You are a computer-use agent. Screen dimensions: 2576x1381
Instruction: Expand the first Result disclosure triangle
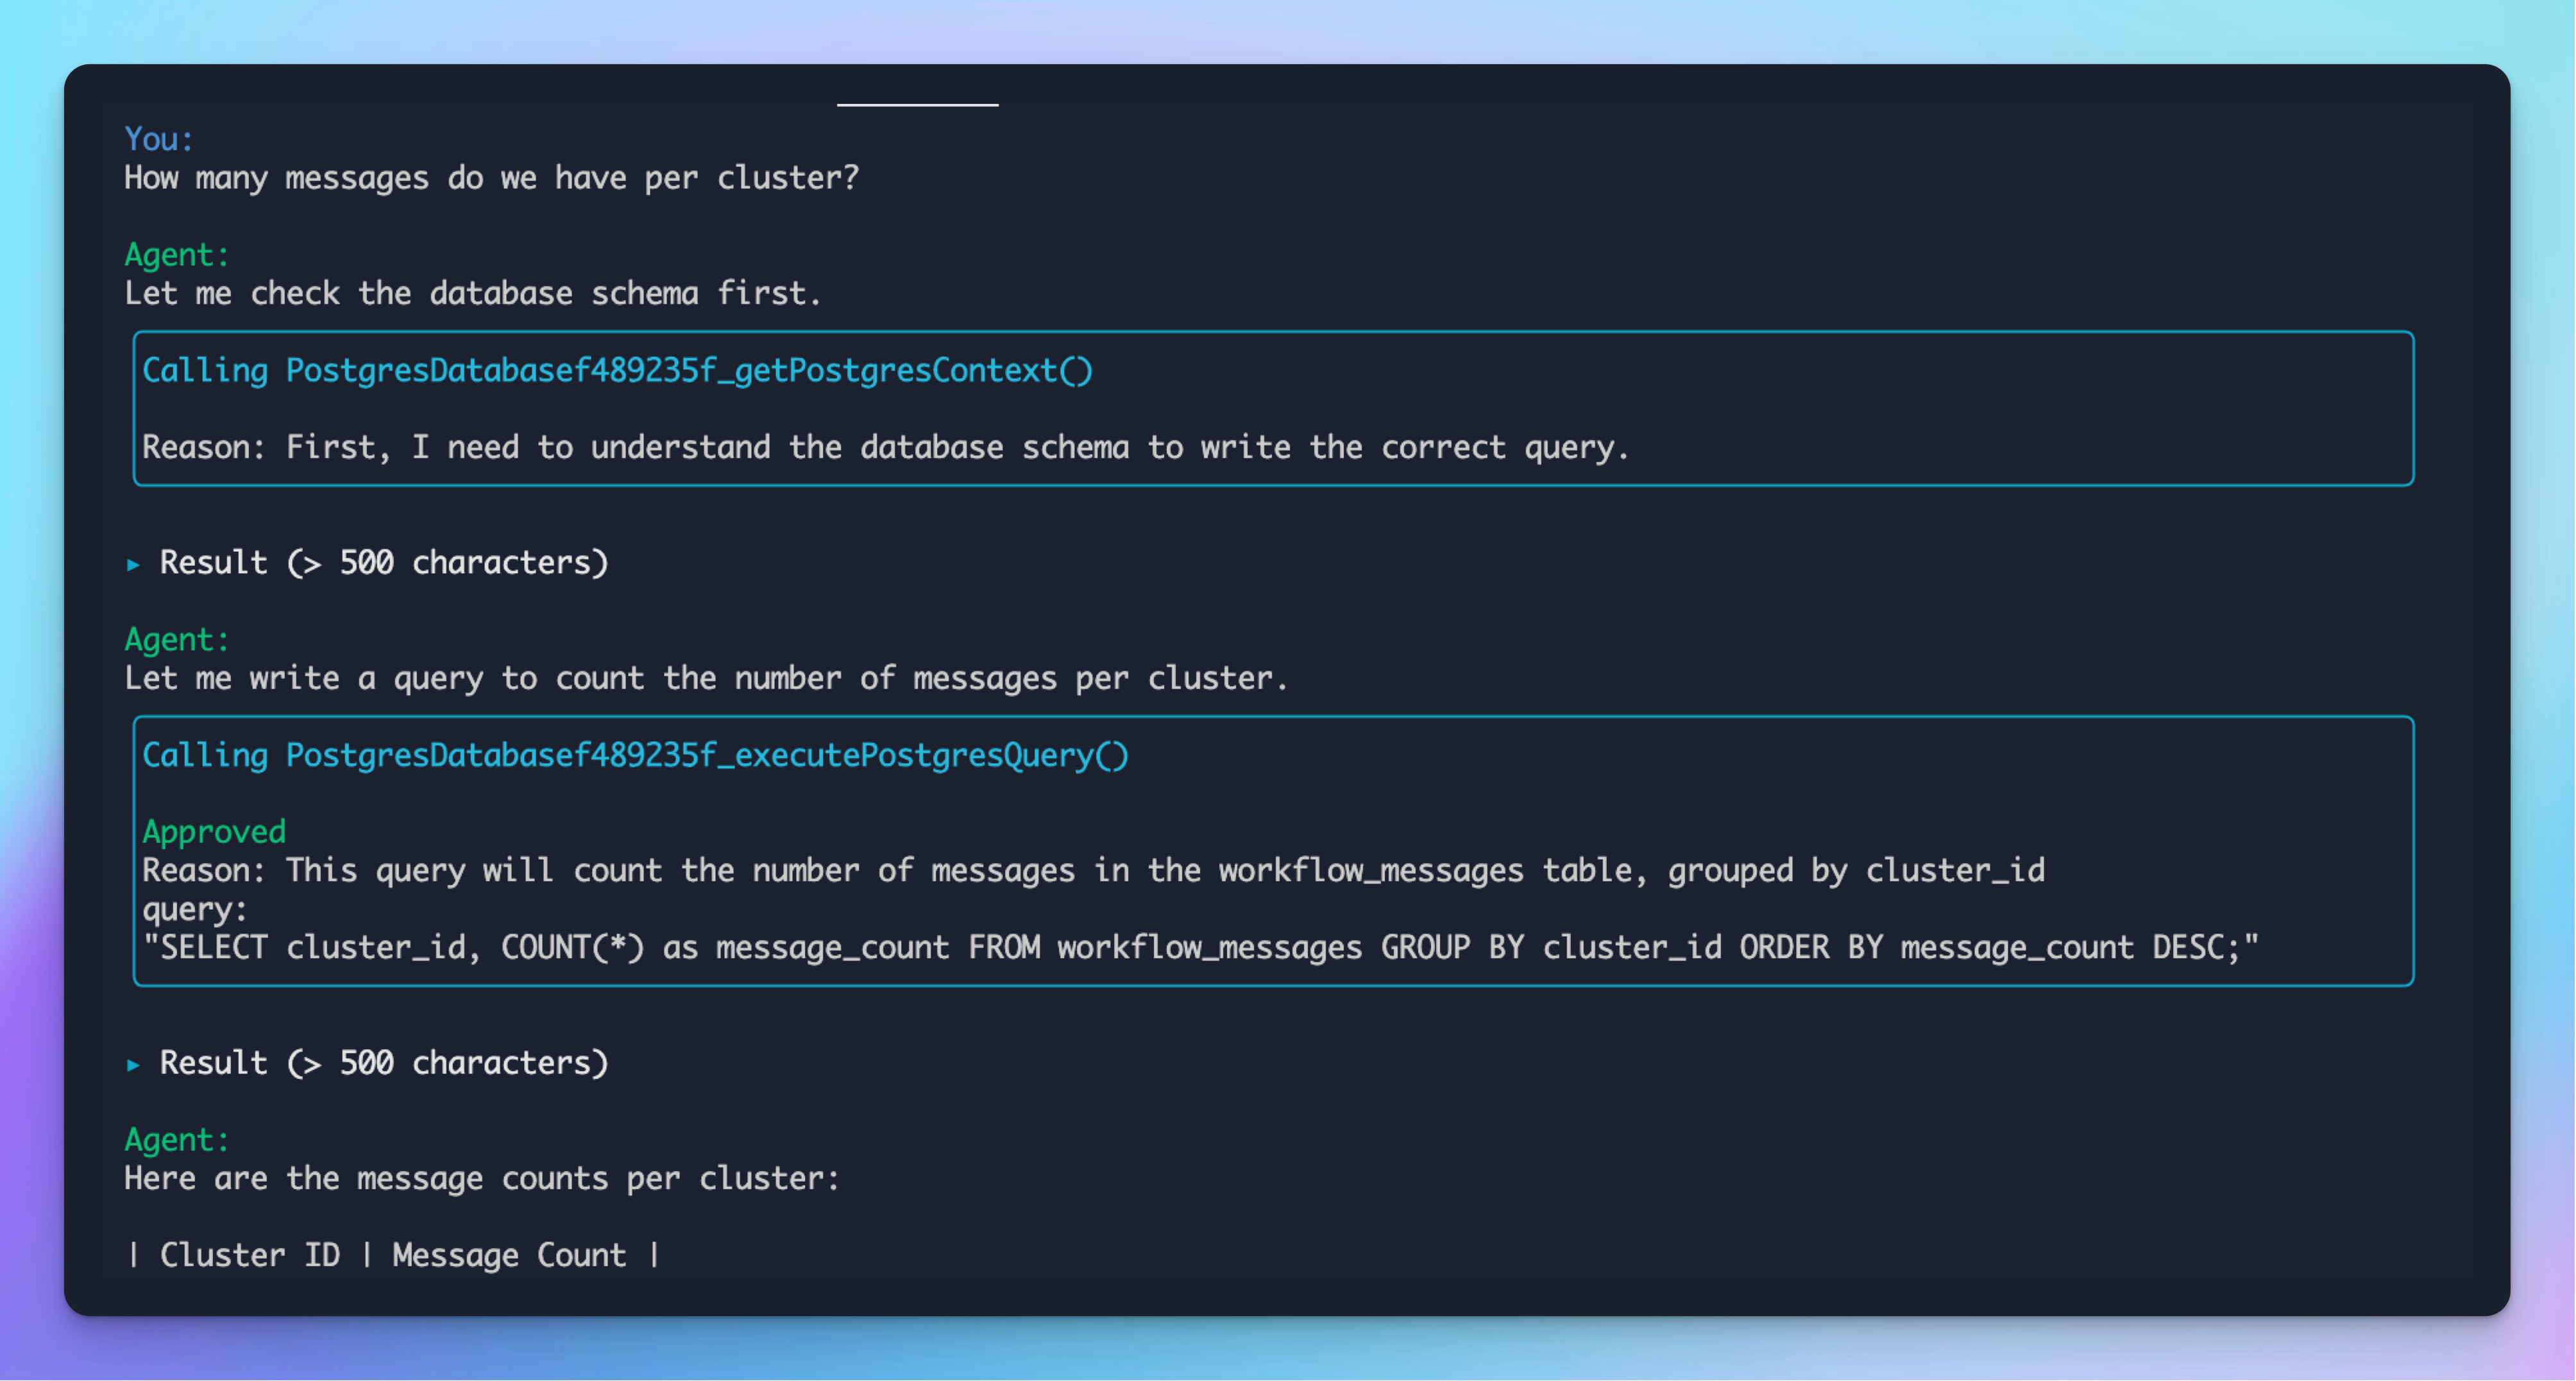click(133, 565)
